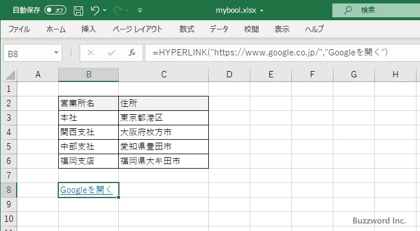420x231 pixels.
Task: Click the Undo arrow icon
Action: click(x=95, y=10)
